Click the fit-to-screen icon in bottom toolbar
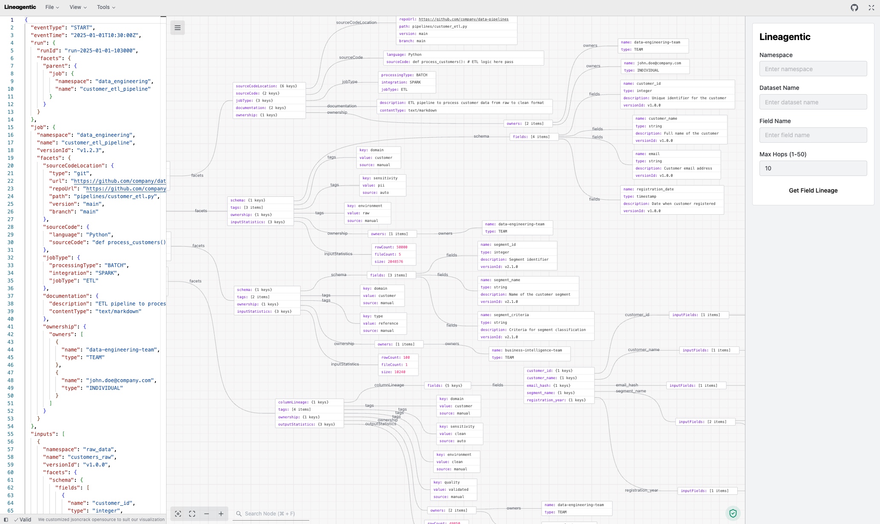The image size is (880, 524). coord(192,513)
